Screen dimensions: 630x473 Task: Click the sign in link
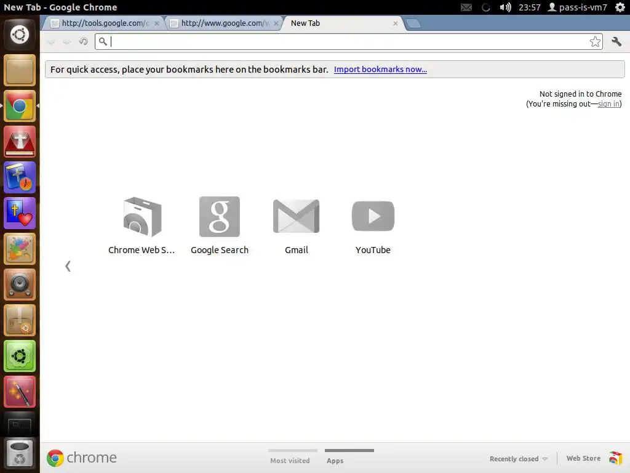tap(608, 103)
